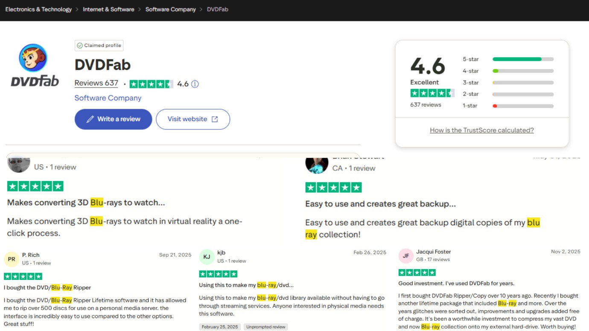Click the pencil icon in Write a review
The width and height of the screenshot is (589, 331).
pyautogui.click(x=89, y=119)
